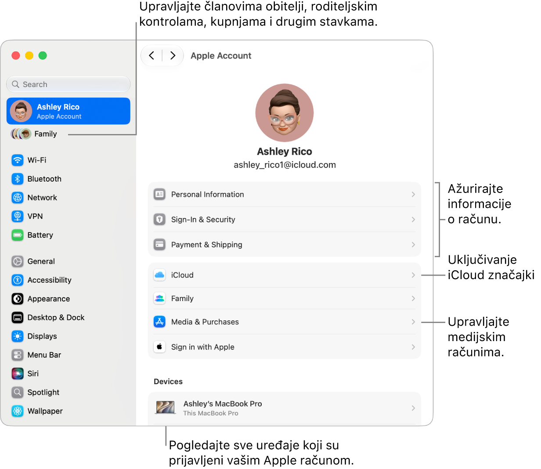Click the Siri icon
Image resolution: width=541 pixels, height=469 pixels.
18,374
